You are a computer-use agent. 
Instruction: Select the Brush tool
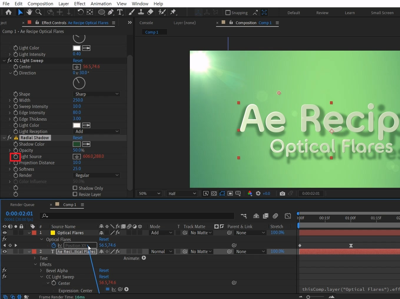tap(132, 12)
